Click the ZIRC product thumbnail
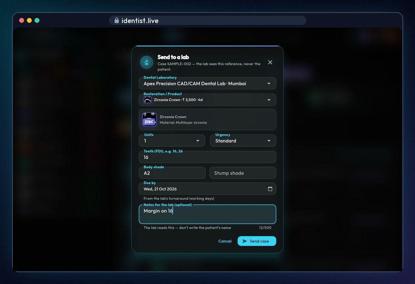Viewport: 415px width, 284px height. tap(149, 119)
